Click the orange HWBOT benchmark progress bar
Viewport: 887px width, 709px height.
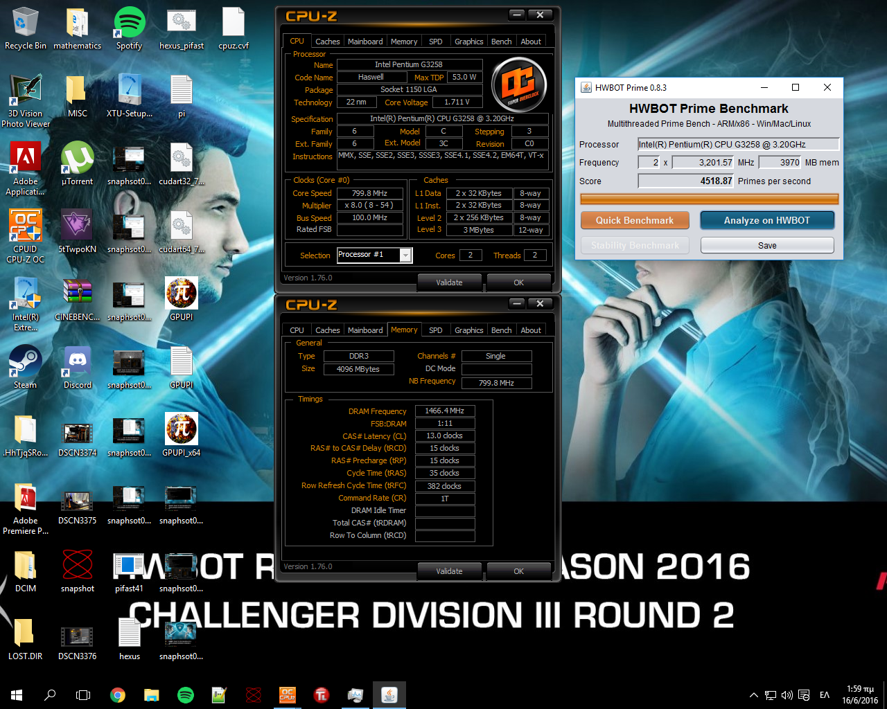click(710, 199)
